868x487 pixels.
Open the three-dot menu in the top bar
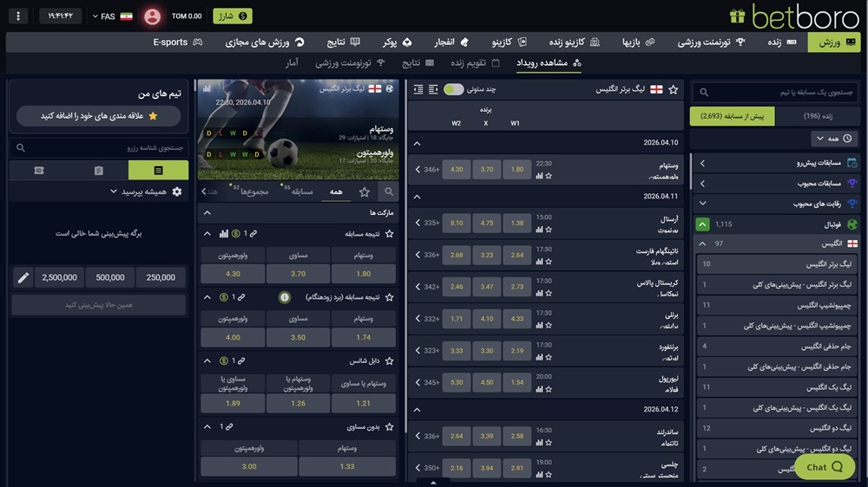(18, 16)
